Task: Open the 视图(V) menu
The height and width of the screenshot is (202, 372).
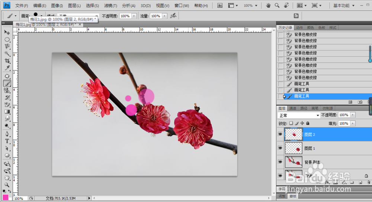Action: pos(163,6)
